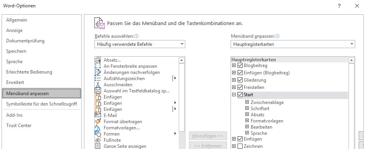
Task: Expand the Gliederung tab node
Action: (x=234, y=80)
